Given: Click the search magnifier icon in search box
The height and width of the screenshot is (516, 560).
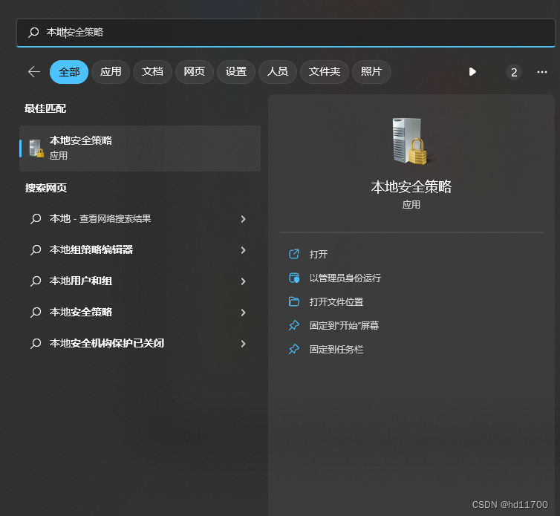Looking at the screenshot, I should click(33, 33).
